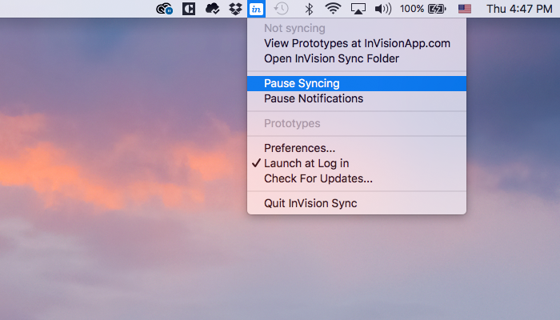Open Preferences... from the InVision menu

357,148
